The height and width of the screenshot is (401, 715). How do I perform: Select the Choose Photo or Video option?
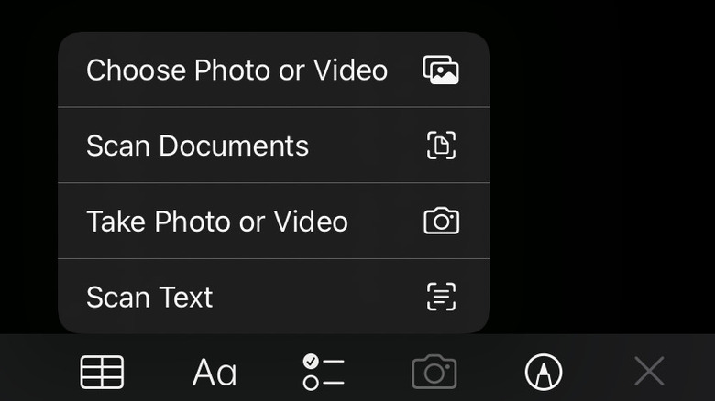273,70
